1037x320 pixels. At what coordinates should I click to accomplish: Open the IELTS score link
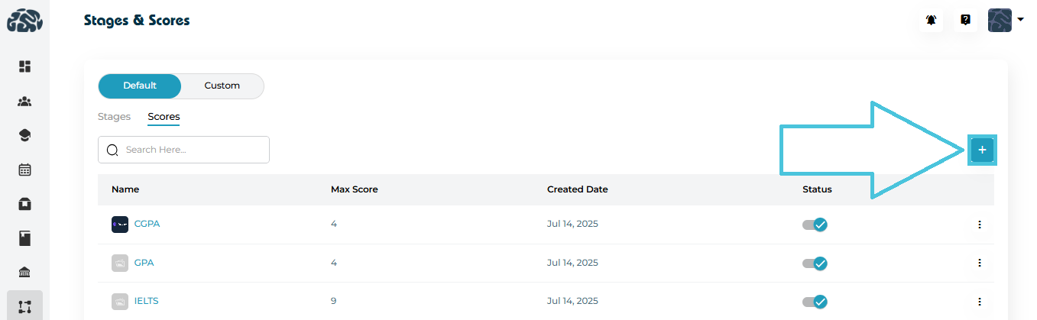click(146, 301)
